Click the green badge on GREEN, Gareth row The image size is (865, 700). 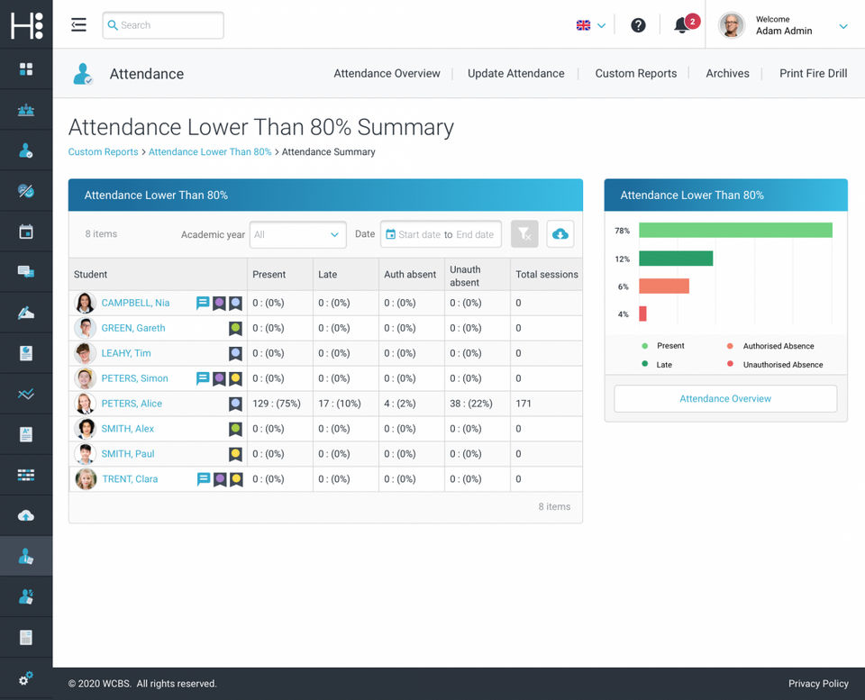click(x=235, y=328)
